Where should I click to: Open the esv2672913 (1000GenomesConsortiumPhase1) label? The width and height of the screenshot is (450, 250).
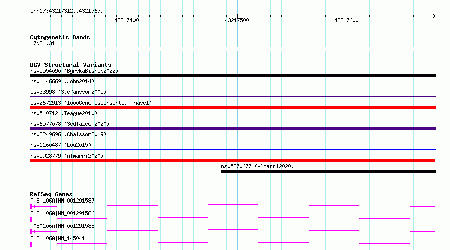(91, 103)
